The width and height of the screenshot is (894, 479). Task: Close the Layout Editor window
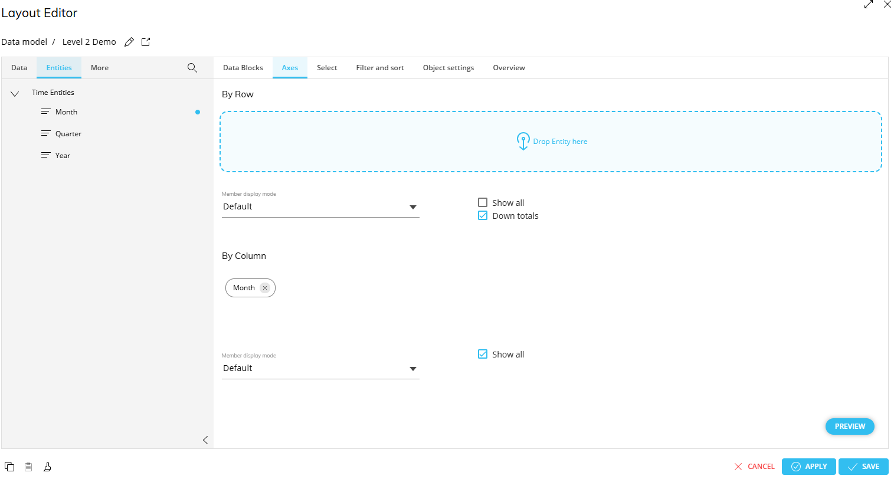(x=888, y=5)
